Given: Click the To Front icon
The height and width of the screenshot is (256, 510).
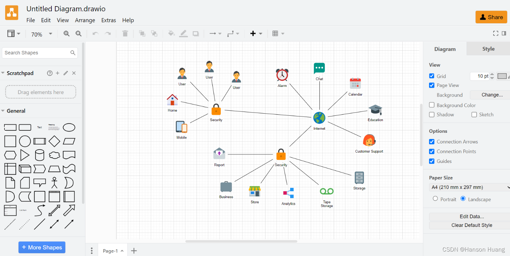Looking at the screenshot, I should click(x=142, y=33).
